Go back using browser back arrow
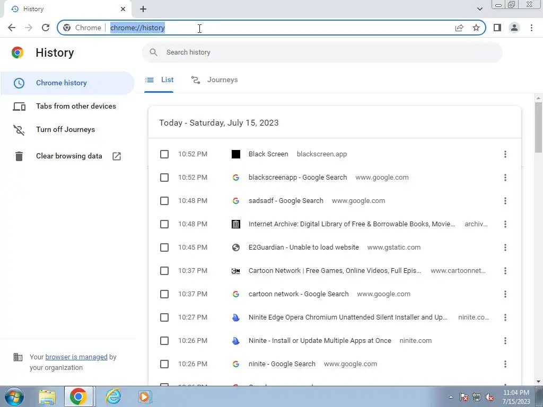The width and height of the screenshot is (543, 407). pyautogui.click(x=12, y=28)
